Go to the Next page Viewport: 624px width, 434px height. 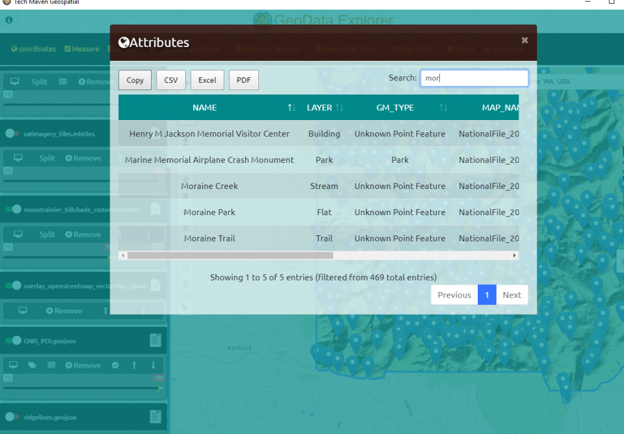tap(512, 294)
